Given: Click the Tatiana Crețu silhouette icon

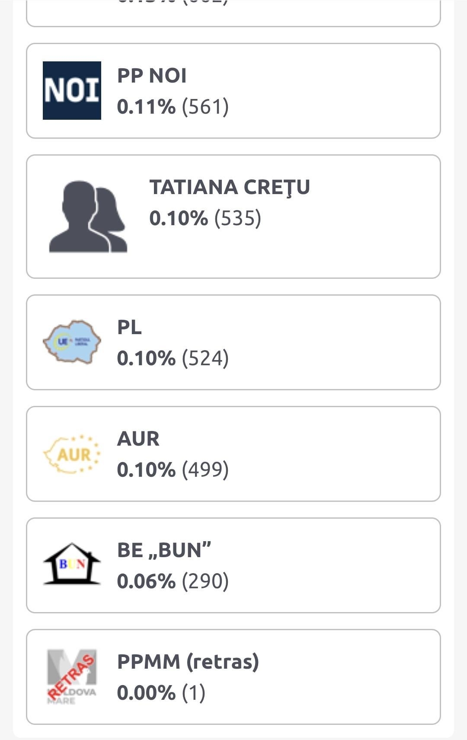Looking at the screenshot, I should point(88,217).
